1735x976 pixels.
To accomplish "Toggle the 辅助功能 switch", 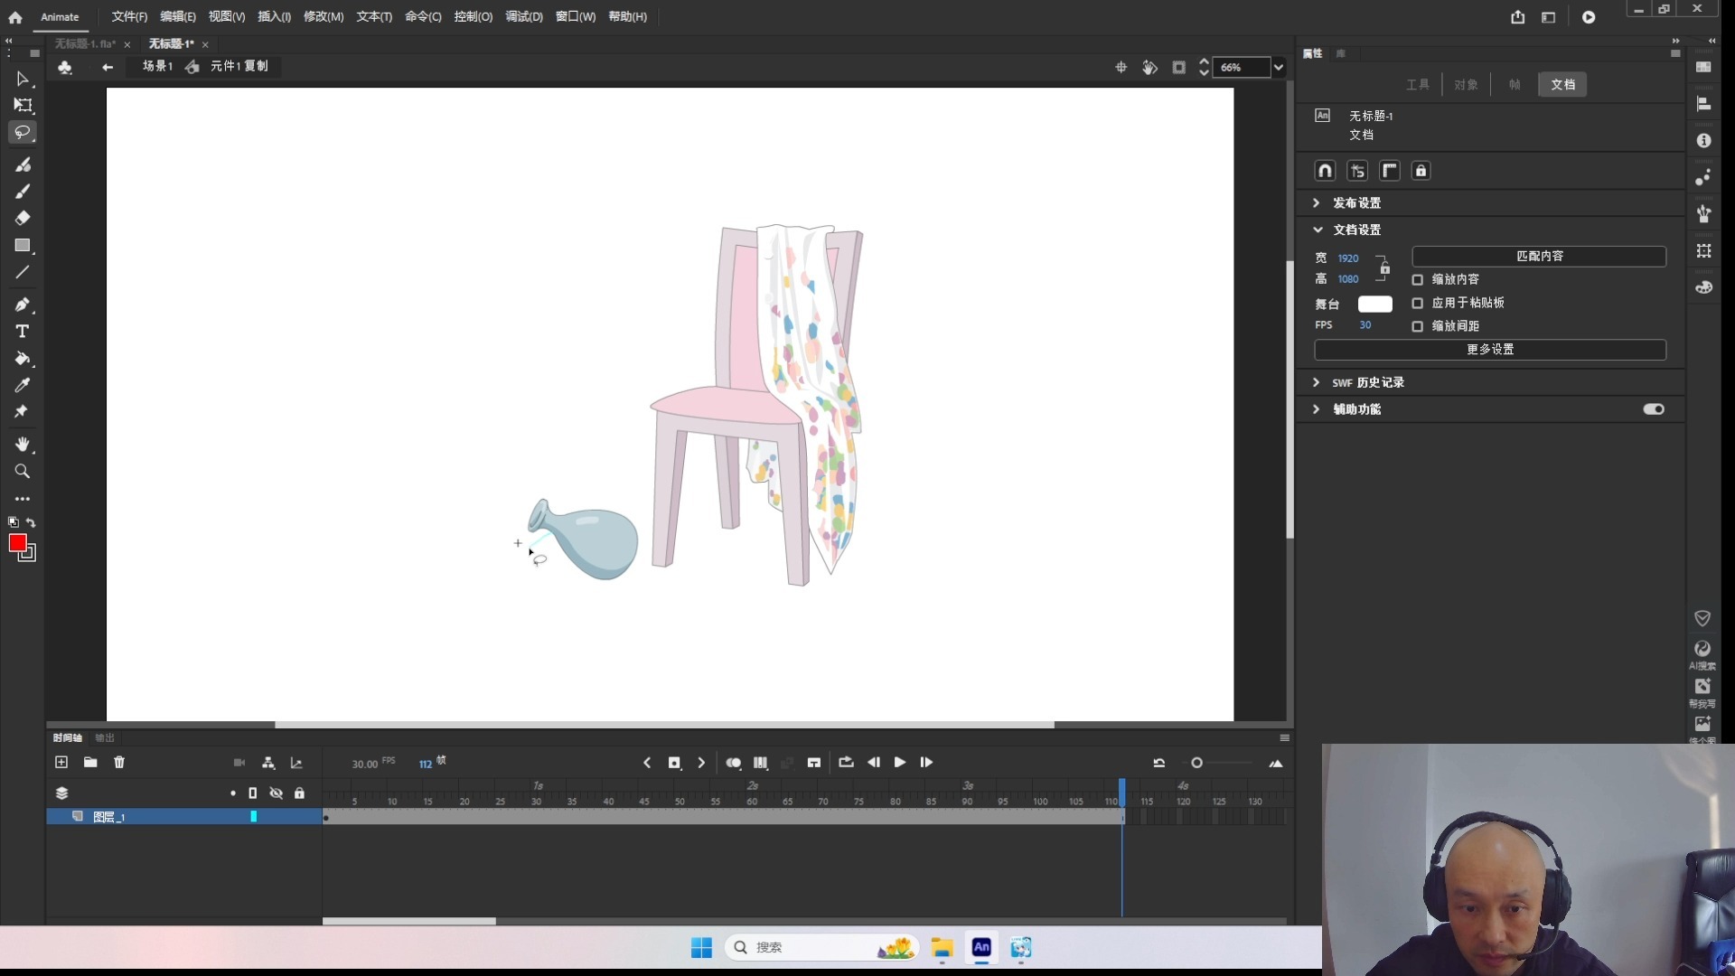I will tap(1653, 409).
